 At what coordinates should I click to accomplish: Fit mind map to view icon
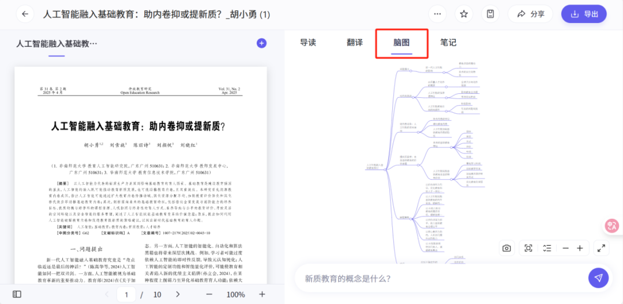point(528,248)
